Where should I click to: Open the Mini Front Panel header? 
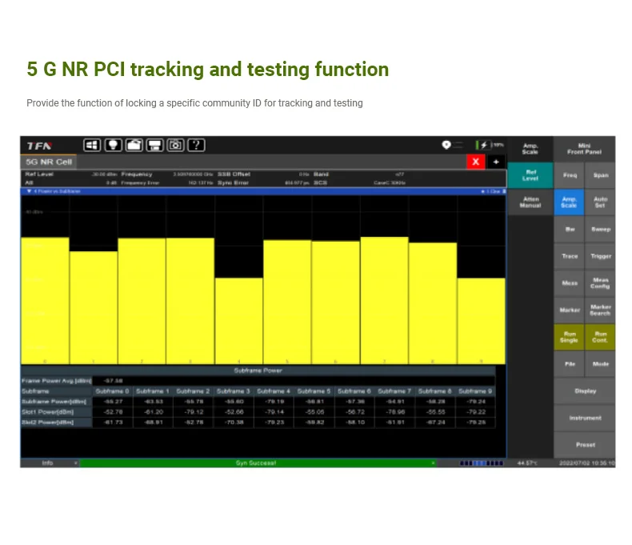coord(585,148)
